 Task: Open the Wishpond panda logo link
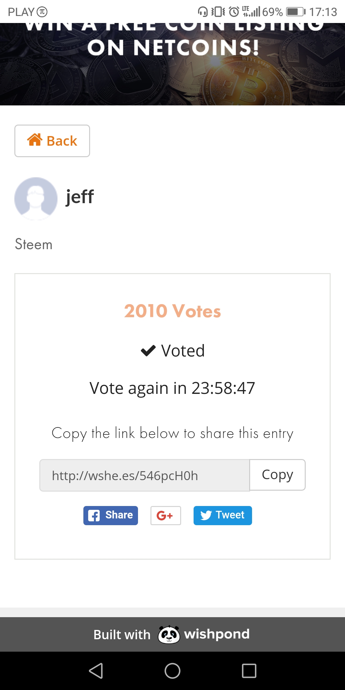pos(169,634)
